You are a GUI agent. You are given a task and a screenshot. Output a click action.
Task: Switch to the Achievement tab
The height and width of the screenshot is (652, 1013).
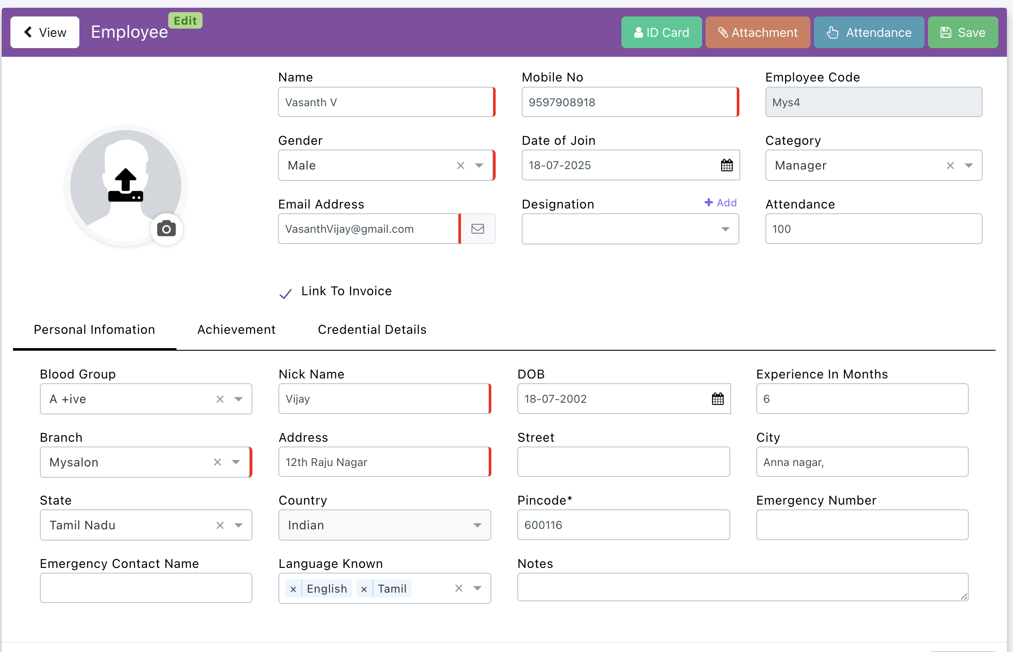[x=236, y=329]
